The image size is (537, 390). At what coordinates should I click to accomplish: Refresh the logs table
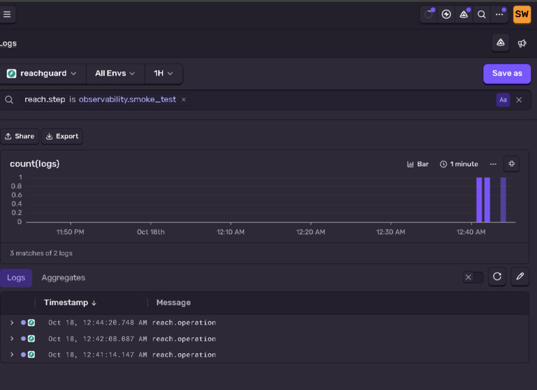click(497, 276)
